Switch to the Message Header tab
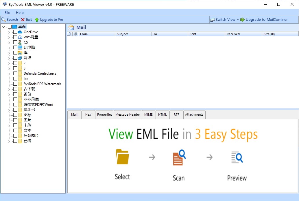Viewport: 299px width, 201px height. click(128, 114)
